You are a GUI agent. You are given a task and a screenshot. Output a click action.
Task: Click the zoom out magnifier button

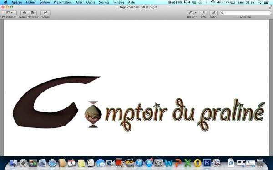(x=25, y=13)
